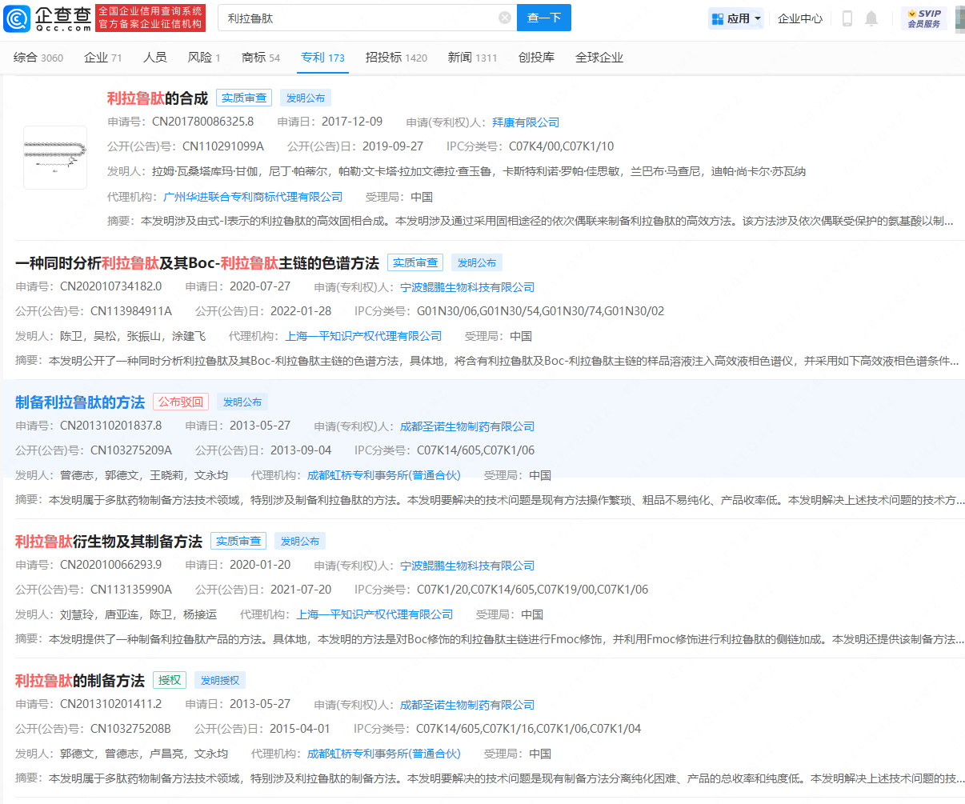The width and height of the screenshot is (965, 804).
Task: Open 宁波鲲鹏生物科技有限公司 in the 色谱方法 patent
Action: [x=467, y=287]
